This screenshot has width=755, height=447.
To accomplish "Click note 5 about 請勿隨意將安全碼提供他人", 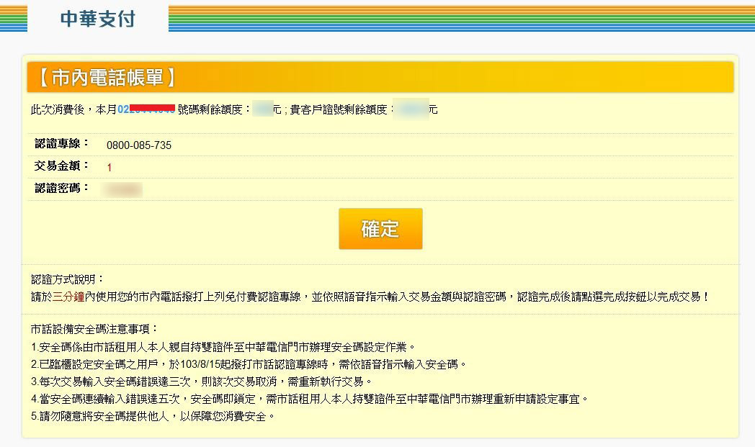I will tap(153, 416).
